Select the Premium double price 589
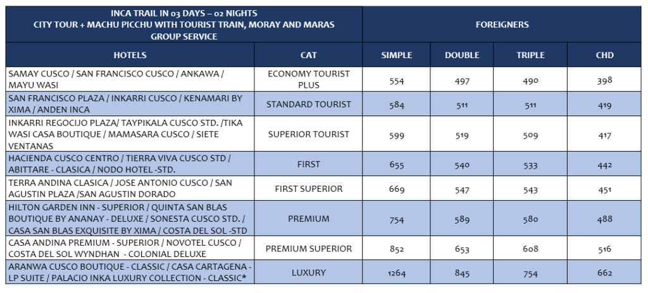The image size is (648, 293). tap(462, 219)
